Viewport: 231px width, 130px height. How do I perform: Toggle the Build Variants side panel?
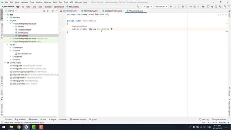(2, 109)
